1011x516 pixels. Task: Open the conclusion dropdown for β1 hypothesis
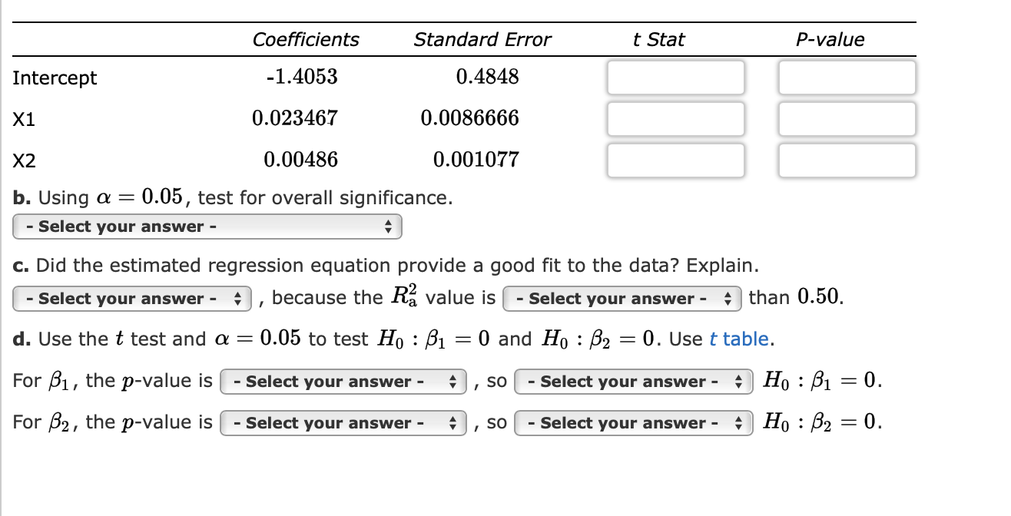[634, 381]
